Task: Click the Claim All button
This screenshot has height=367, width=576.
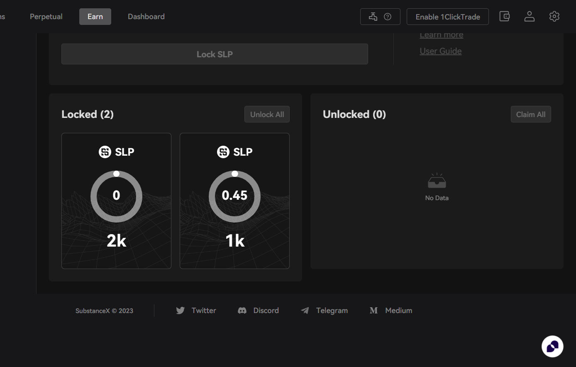Action: [x=531, y=114]
